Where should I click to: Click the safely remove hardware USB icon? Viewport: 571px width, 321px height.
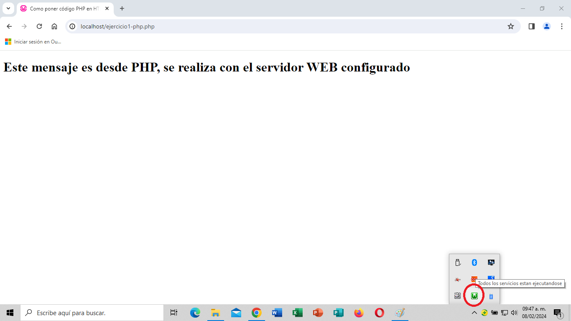[458, 262]
